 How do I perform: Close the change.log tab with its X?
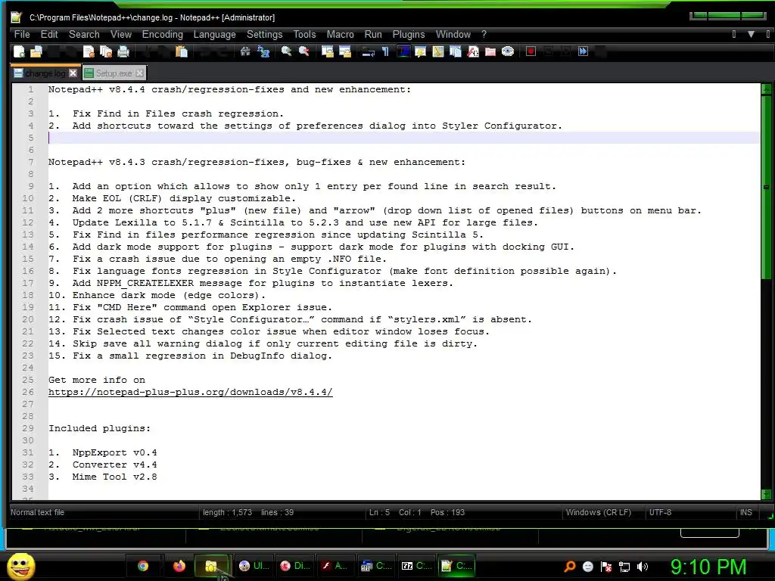click(x=73, y=73)
